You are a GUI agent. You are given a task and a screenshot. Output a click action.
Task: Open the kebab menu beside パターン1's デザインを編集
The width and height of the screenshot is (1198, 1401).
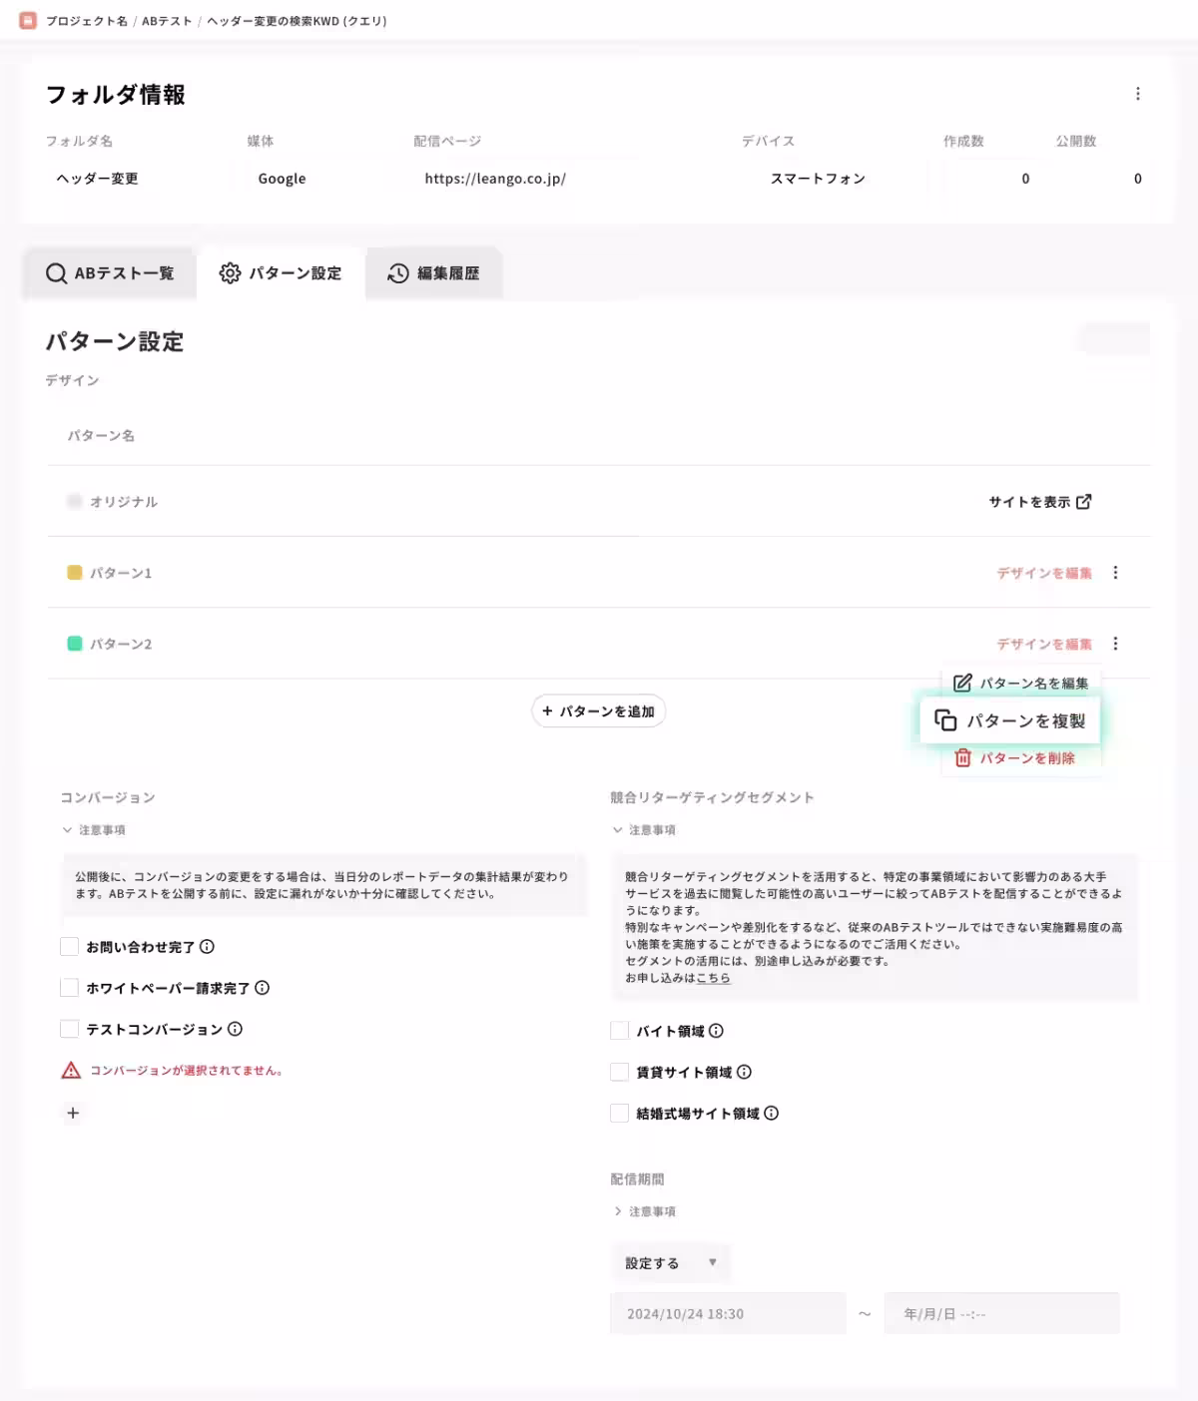click(x=1116, y=573)
